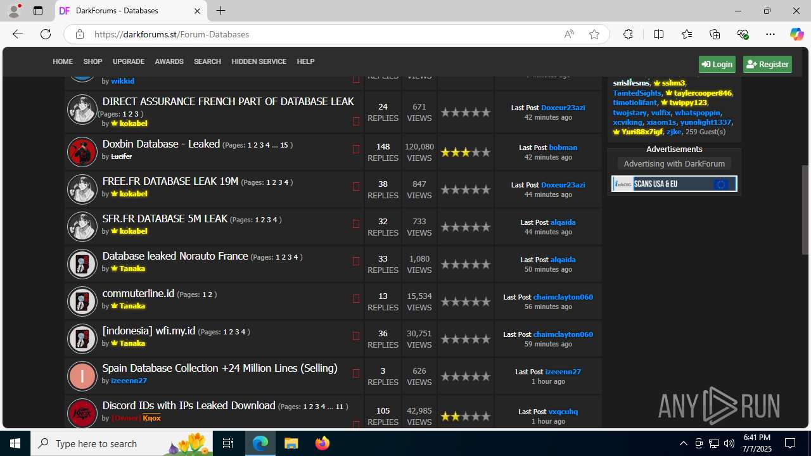The height and width of the screenshot is (456, 811).
Task: Click the green Login button
Action: 717,64
